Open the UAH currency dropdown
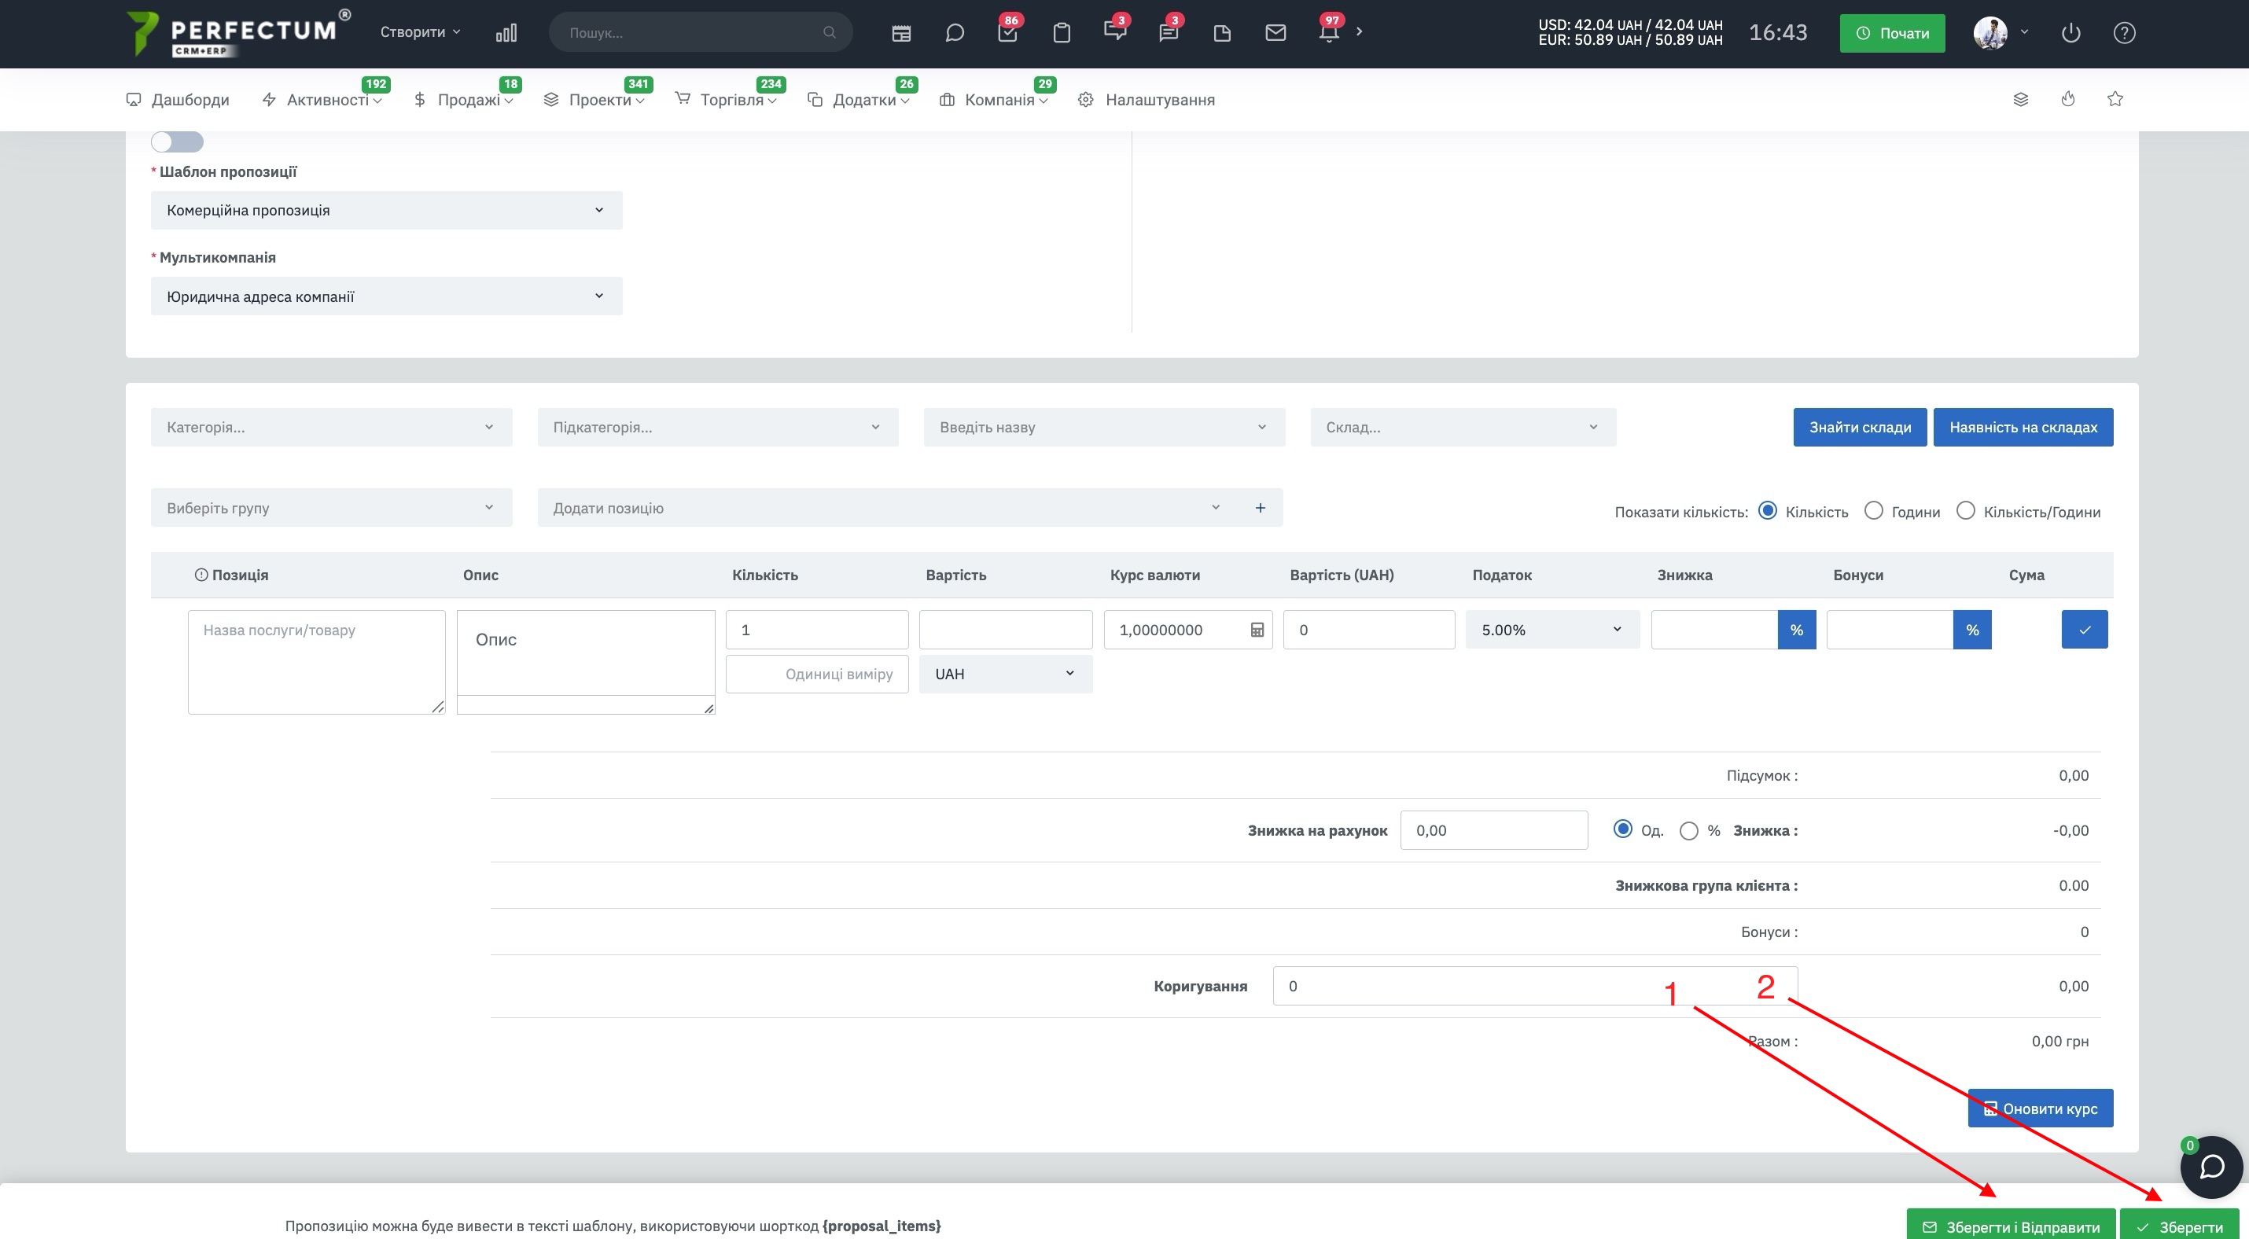2249x1239 pixels. (x=1005, y=675)
